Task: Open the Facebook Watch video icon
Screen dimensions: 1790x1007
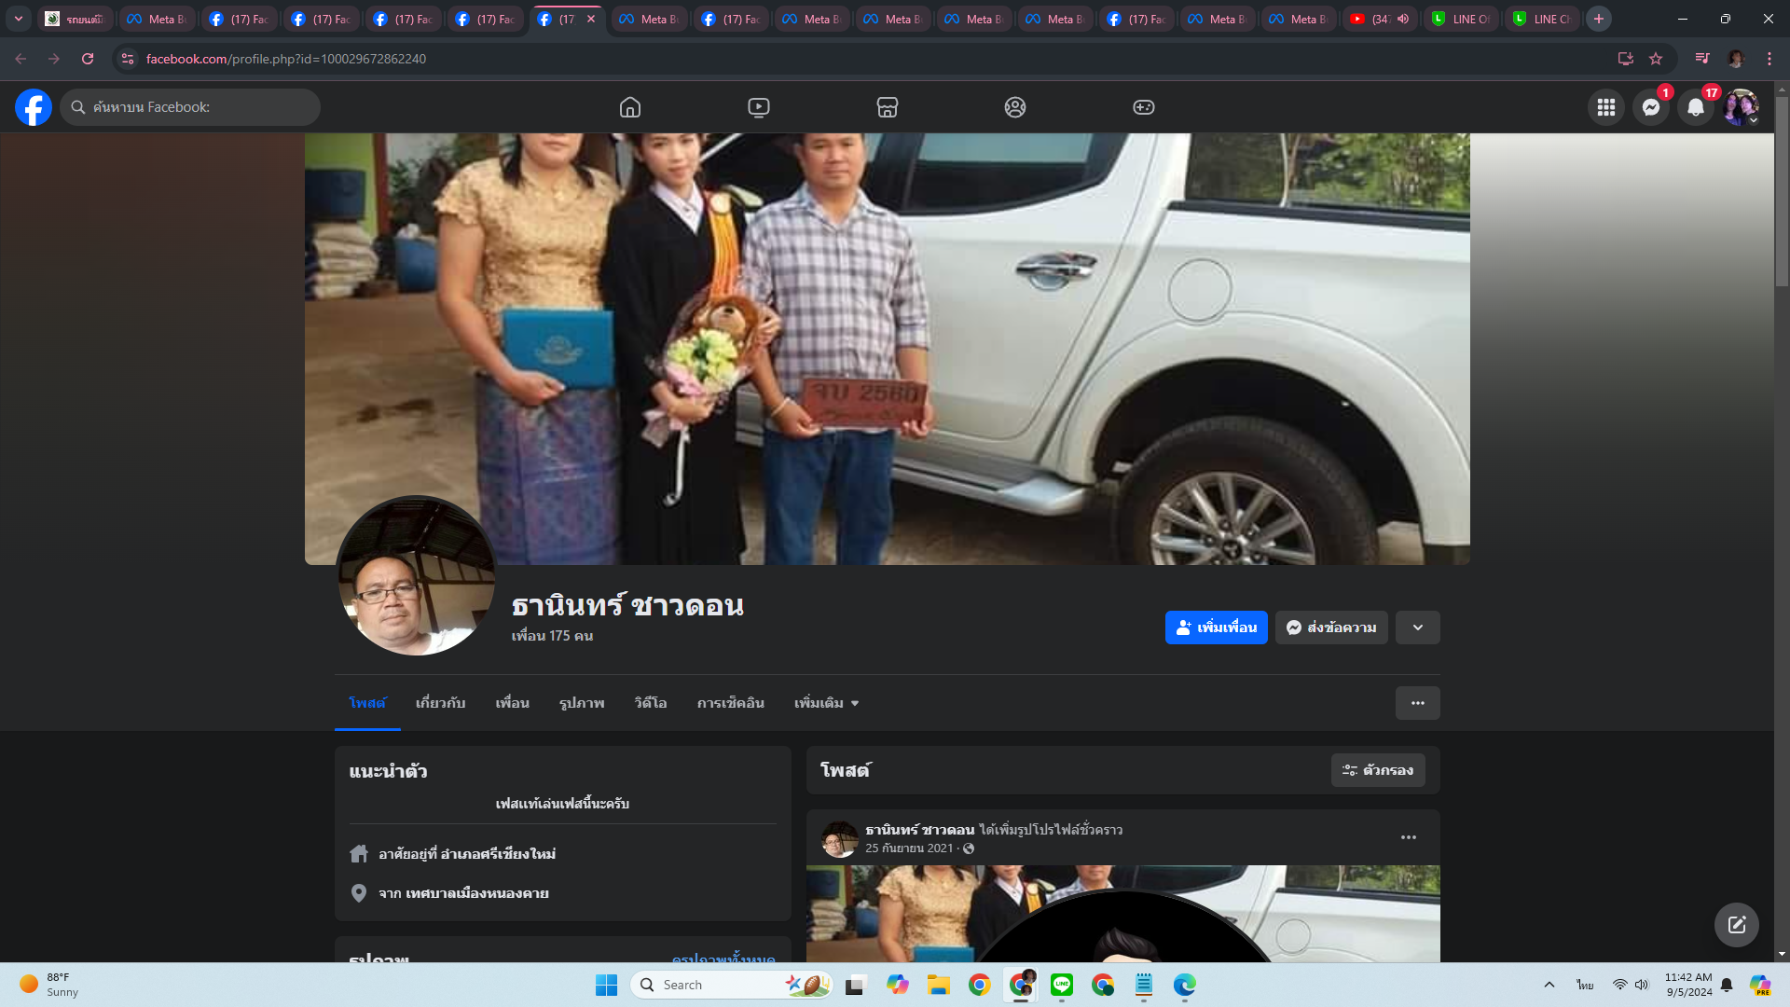Action: pos(759,107)
